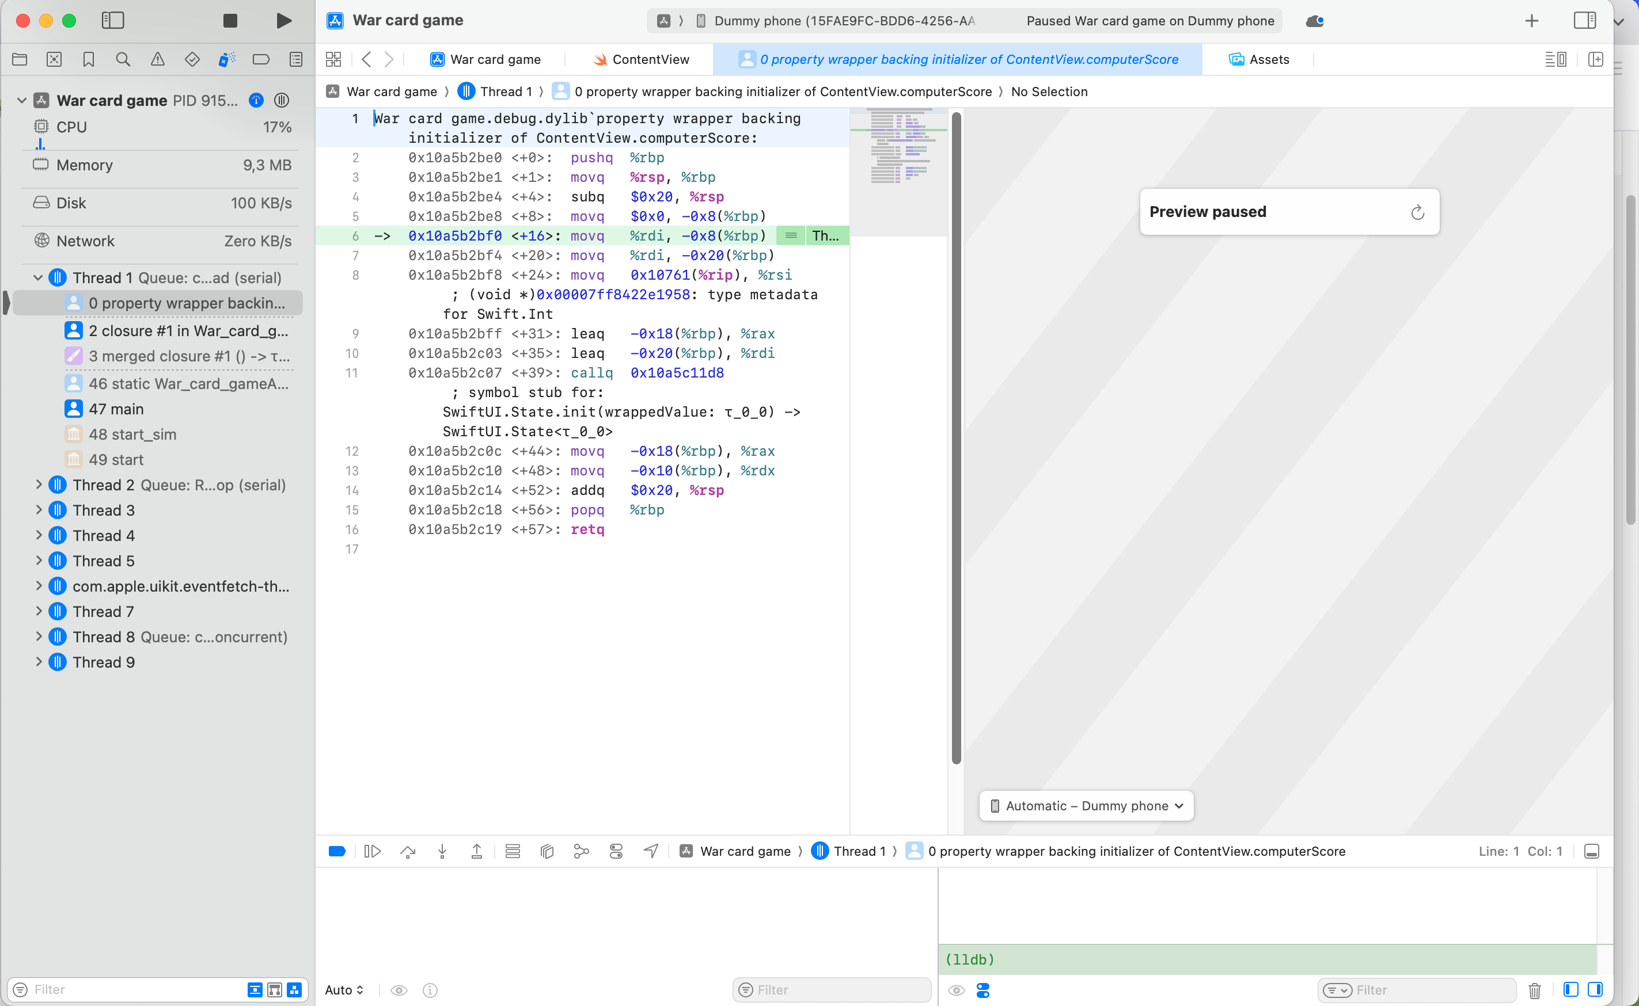This screenshot has height=1006, width=1639.
Task: Click the Step Over button
Action: coord(407,851)
